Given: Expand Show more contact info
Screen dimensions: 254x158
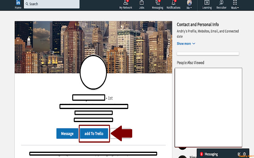Looking at the screenshot, I should pyautogui.click(x=186, y=43).
